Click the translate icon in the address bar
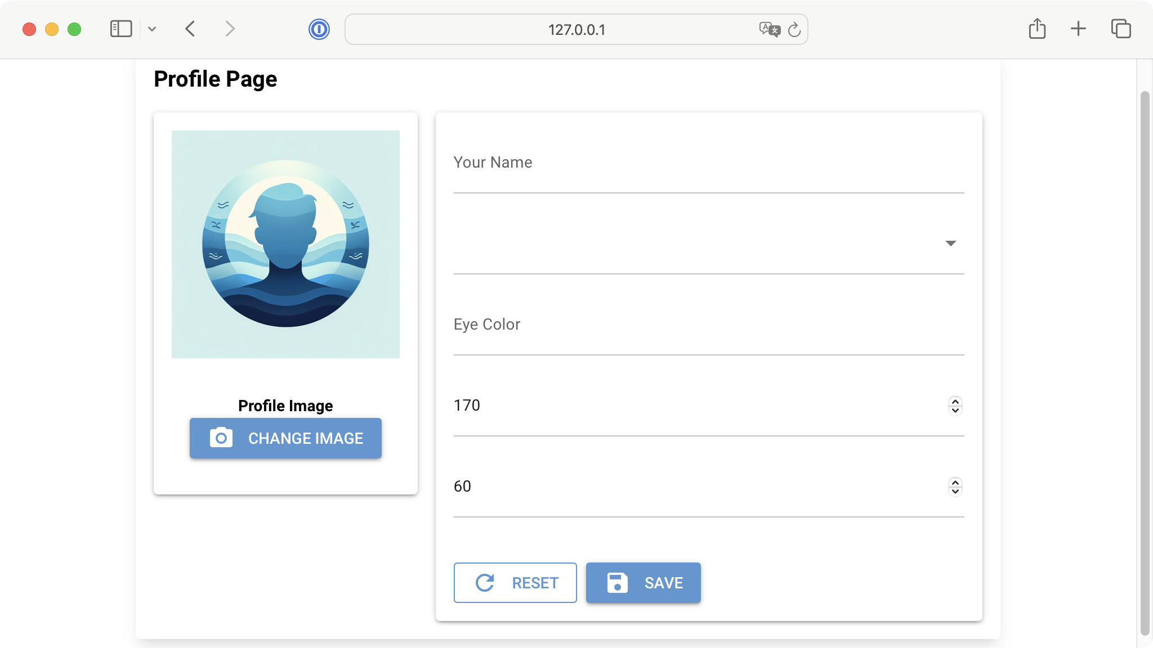Image resolution: width=1153 pixels, height=648 pixels. tap(769, 29)
